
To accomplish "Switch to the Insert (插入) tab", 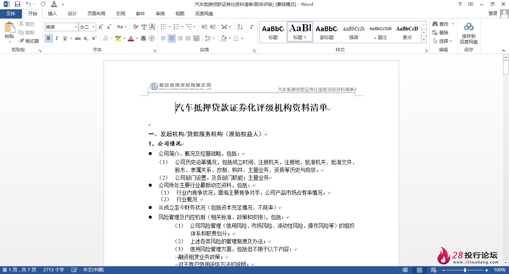I will pyautogui.click(x=53, y=14).
